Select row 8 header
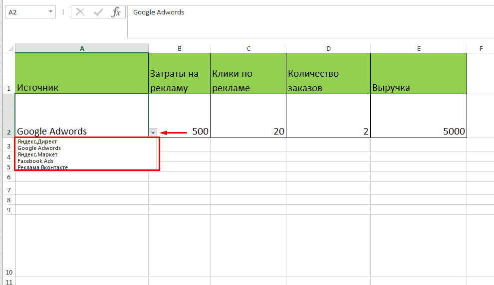Viewport: 494px width, 285px height. point(9,200)
